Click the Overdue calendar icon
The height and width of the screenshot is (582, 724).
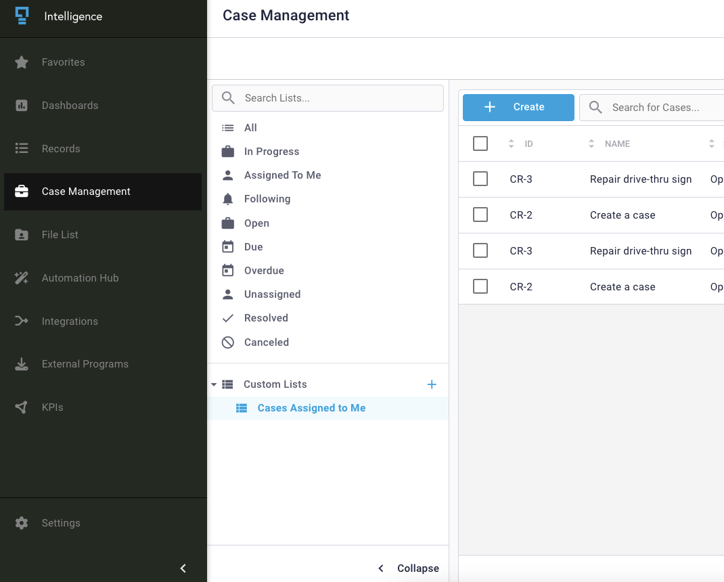(227, 270)
